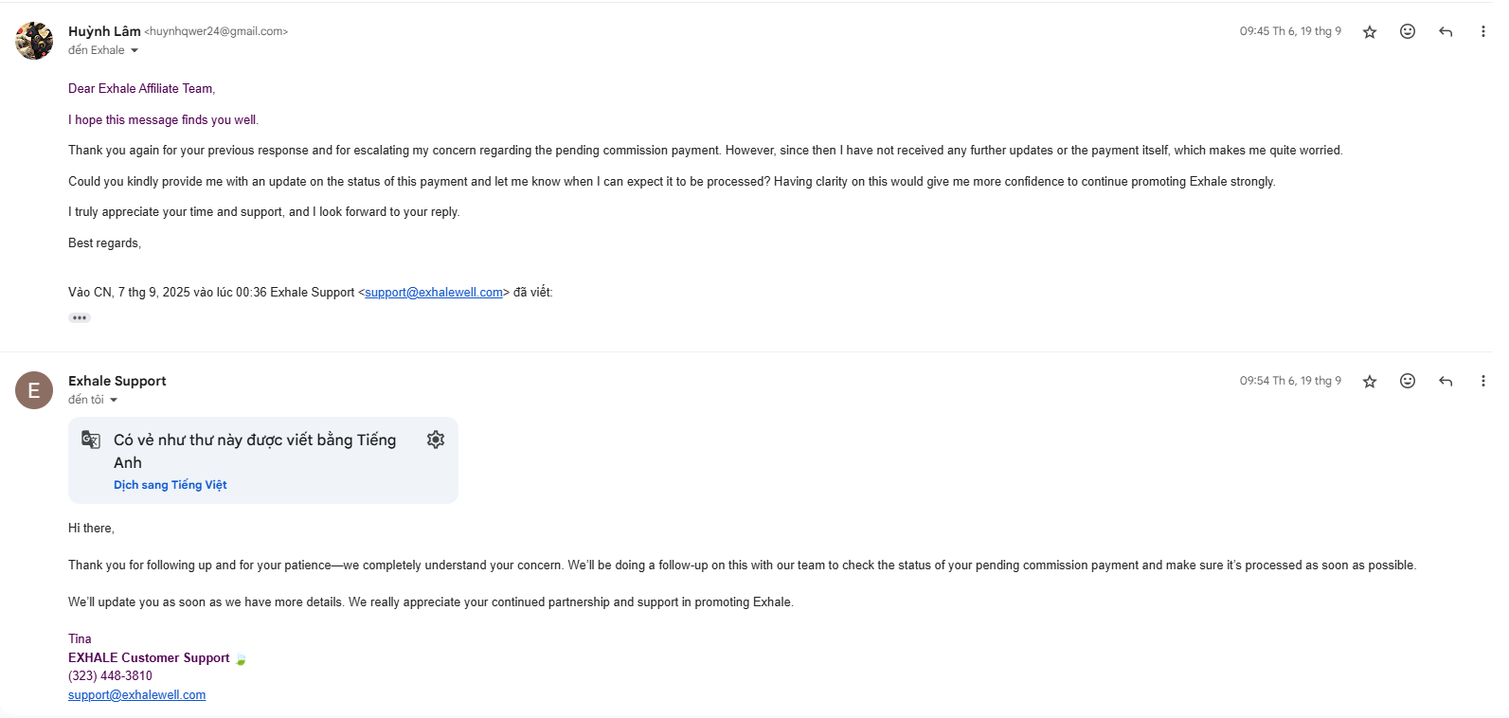Add emoji reaction to Exhale Support email
This screenshot has height=718, width=1509.
point(1408,381)
